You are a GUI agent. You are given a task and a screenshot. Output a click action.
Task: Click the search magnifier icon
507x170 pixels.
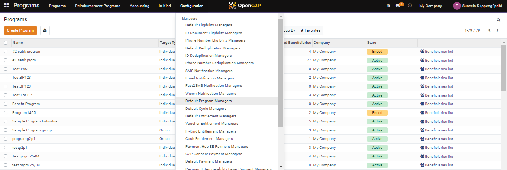(498, 20)
